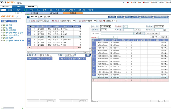Click top-right 조회 button
The height and width of the screenshot is (109, 171).
(120, 17)
